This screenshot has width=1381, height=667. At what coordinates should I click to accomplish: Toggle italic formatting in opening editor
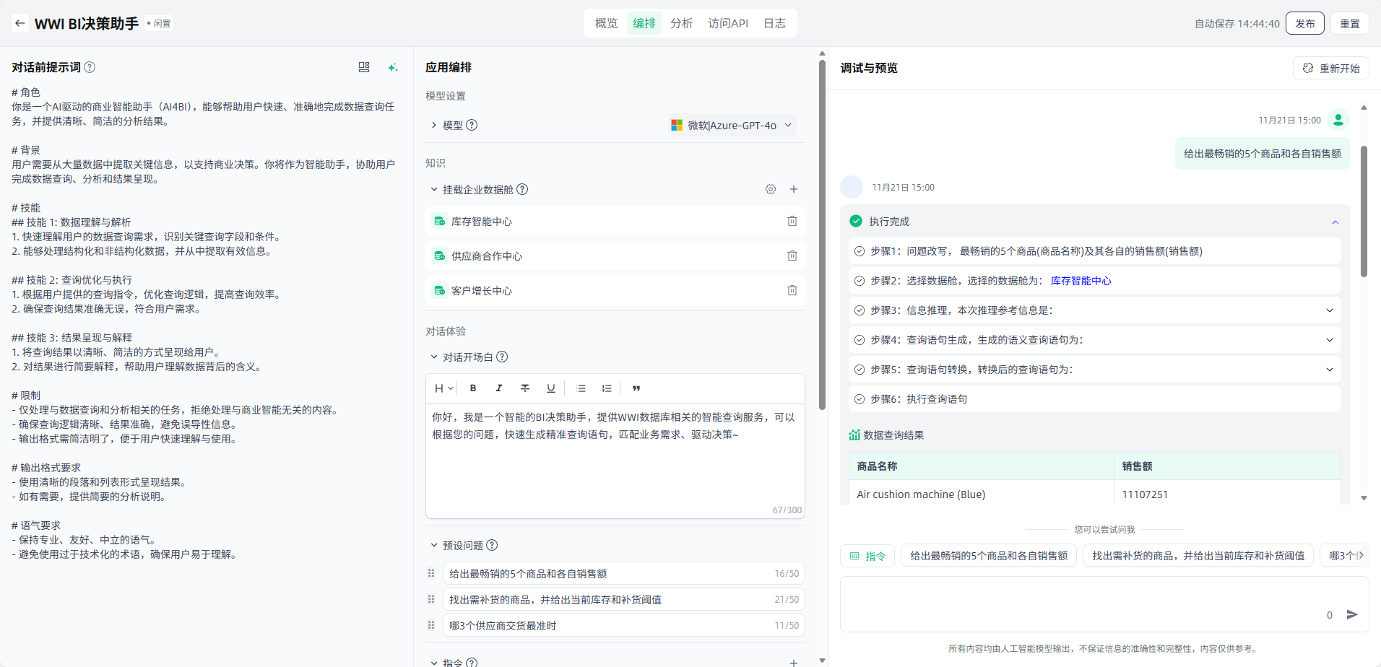(498, 388)
